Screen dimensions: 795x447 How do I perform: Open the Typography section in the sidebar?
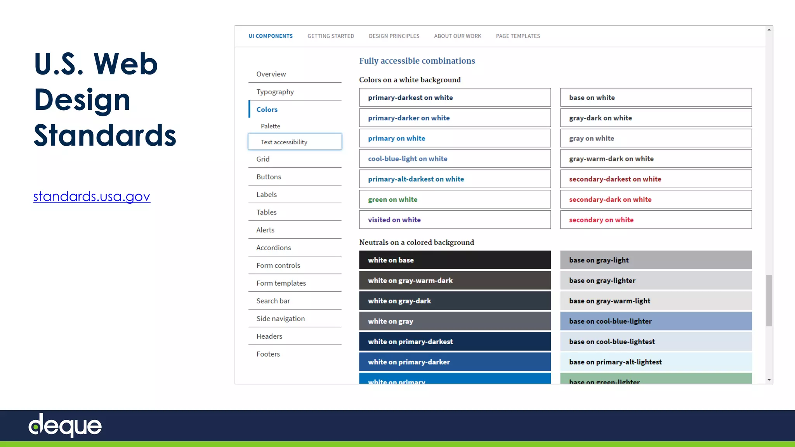[x=295, y=92]
